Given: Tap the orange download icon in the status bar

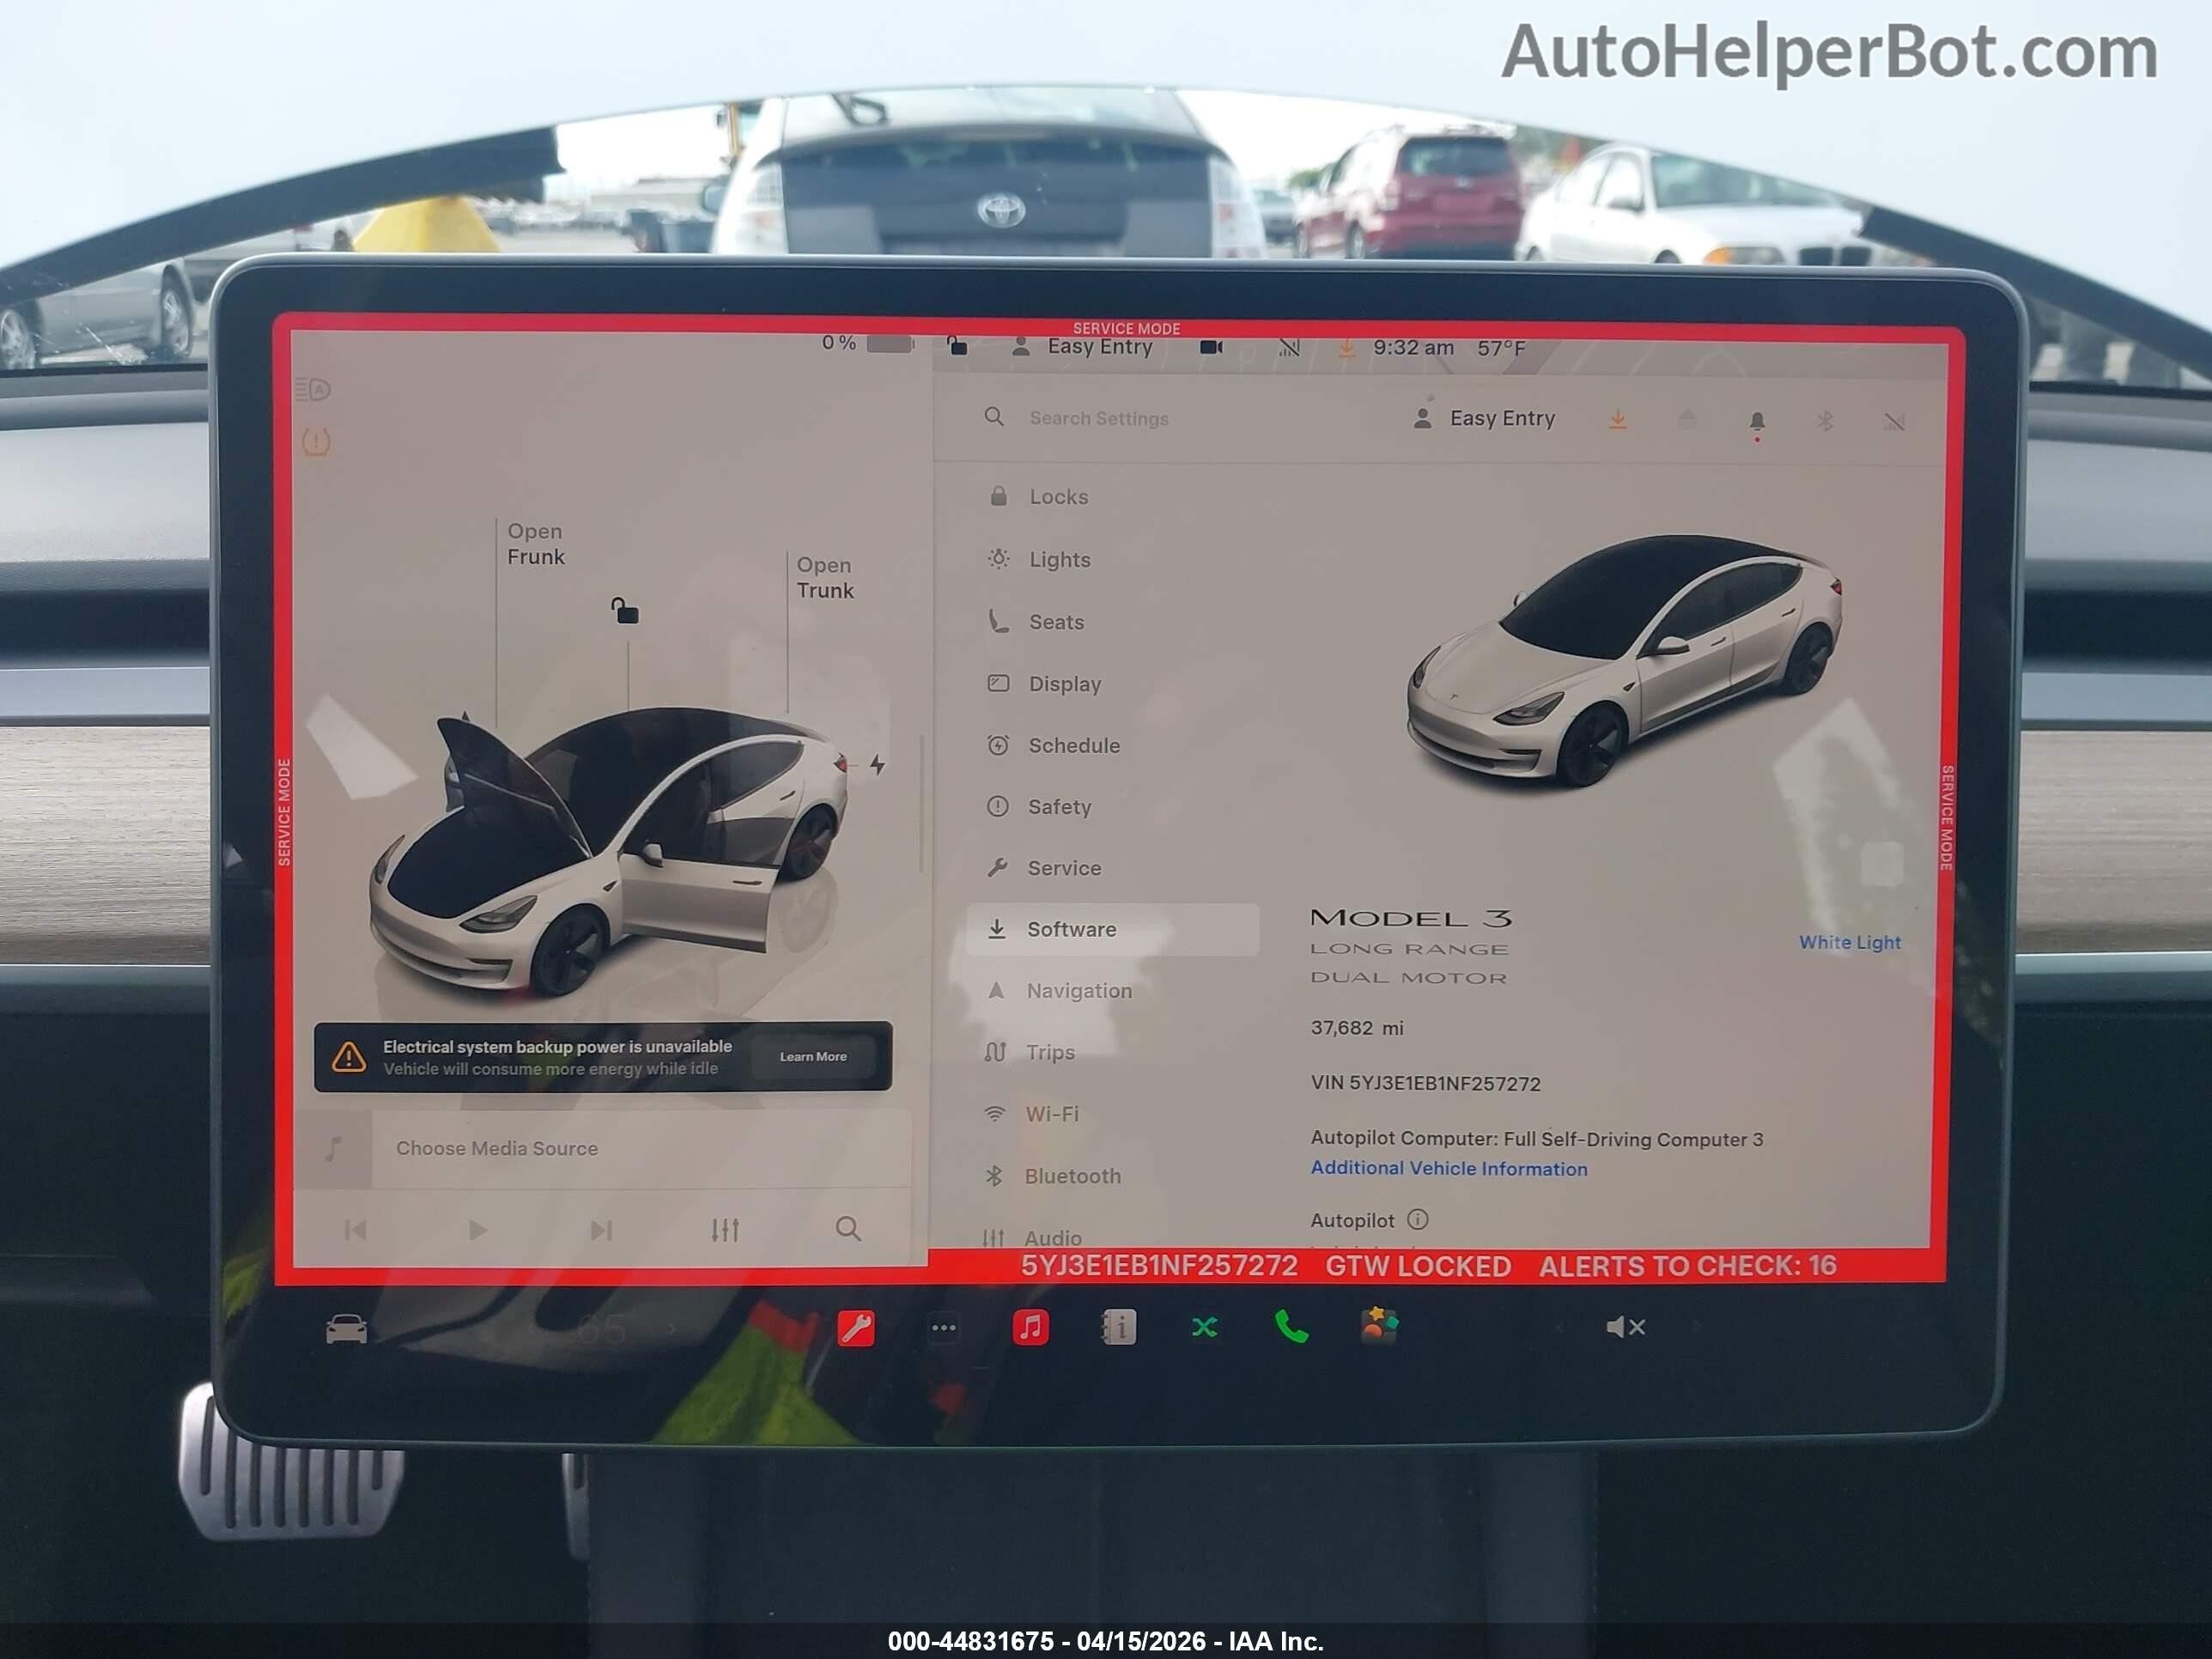Looking at the screenshot, I should pyautogui.click(x=1347, y=348).
